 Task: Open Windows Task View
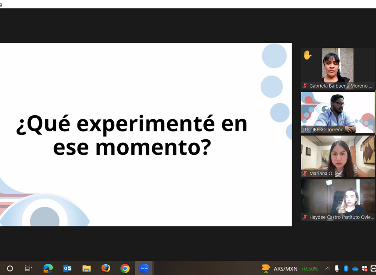click(x=28, y=268)
